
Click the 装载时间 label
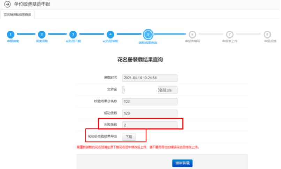click(x=111, y=77)
